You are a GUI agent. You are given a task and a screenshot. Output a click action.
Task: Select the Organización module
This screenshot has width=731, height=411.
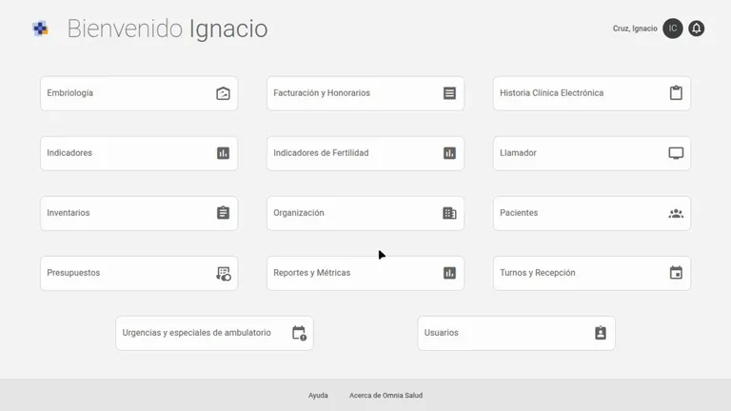point(365,213)
